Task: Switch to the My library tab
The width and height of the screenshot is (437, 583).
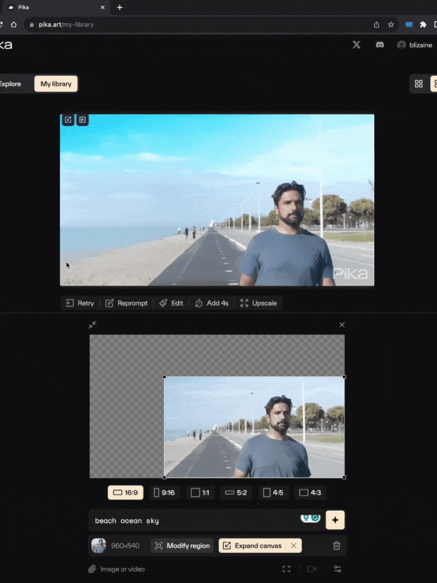Action: (x=56, y=84)
